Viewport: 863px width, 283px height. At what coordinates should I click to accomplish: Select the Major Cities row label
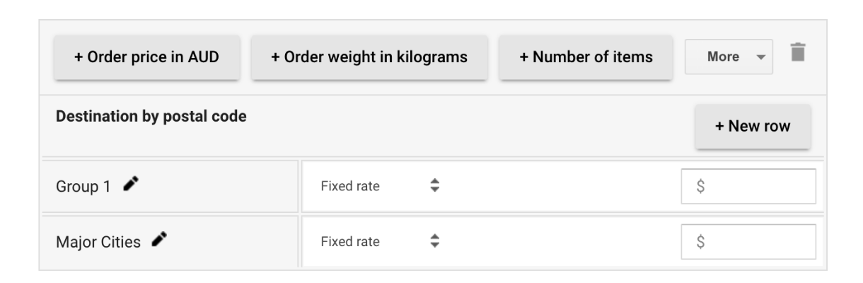[x=98, y=242]
